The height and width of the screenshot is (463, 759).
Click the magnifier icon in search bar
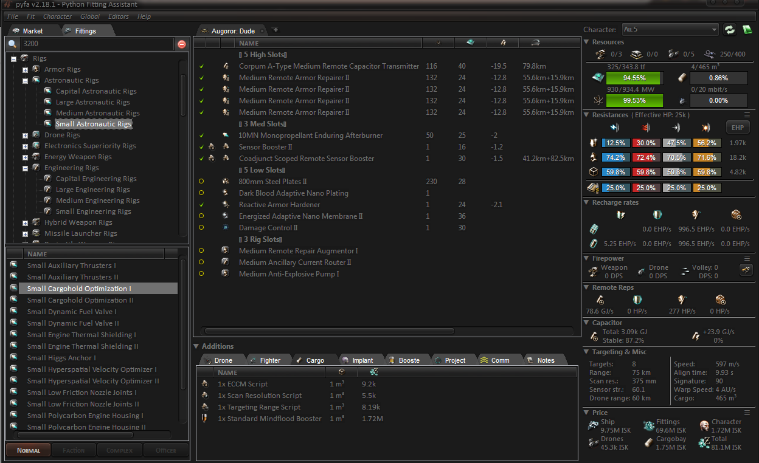pyautogui.click(x=12, y=44)
